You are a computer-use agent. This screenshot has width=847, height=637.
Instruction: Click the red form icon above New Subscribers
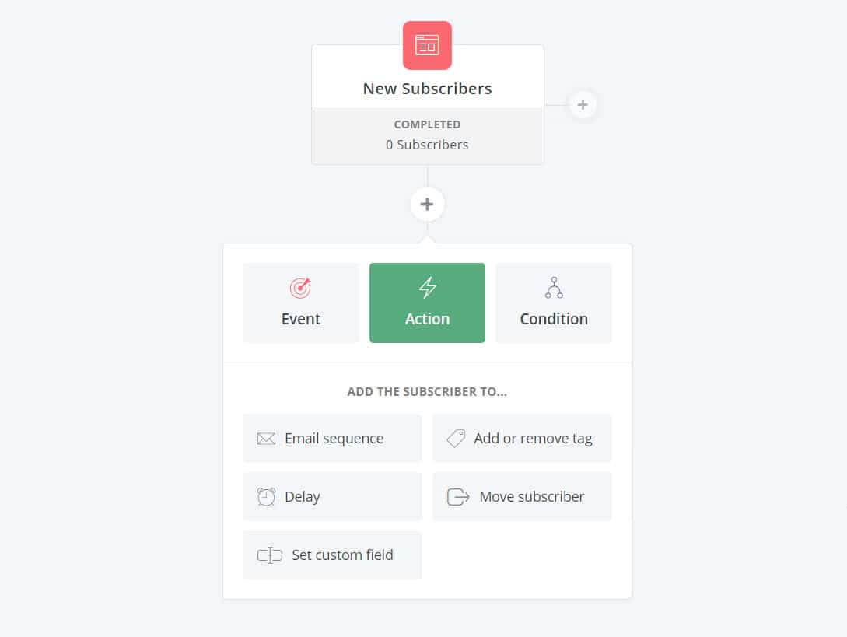[x=427, y=45]
